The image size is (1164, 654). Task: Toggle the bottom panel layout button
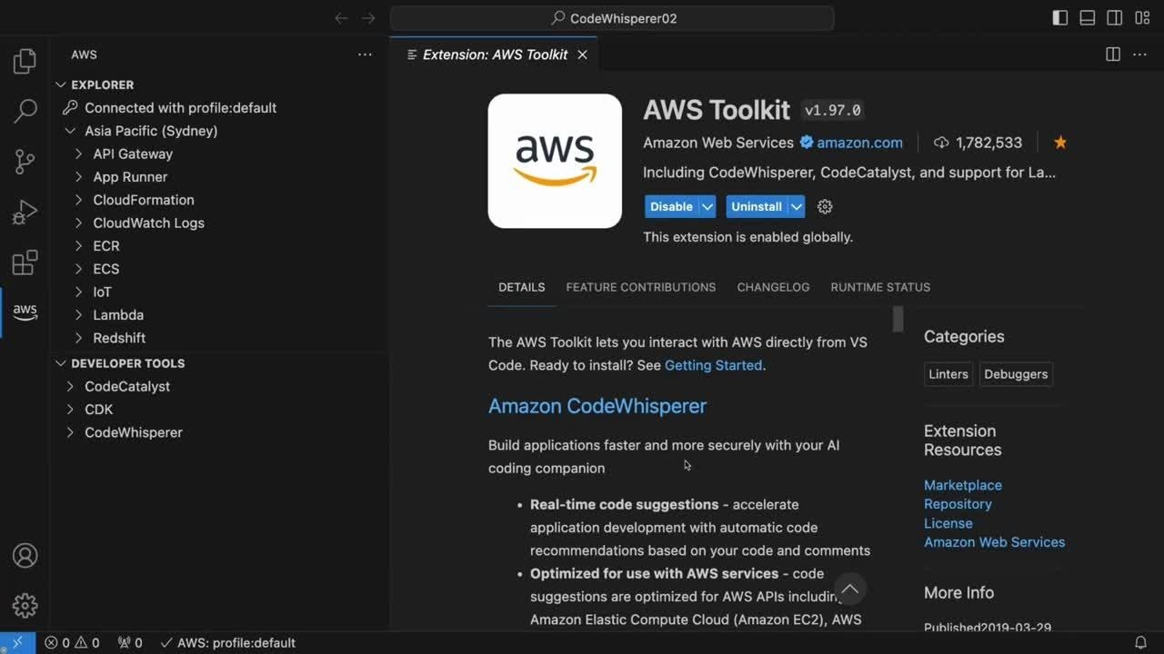1088,18
